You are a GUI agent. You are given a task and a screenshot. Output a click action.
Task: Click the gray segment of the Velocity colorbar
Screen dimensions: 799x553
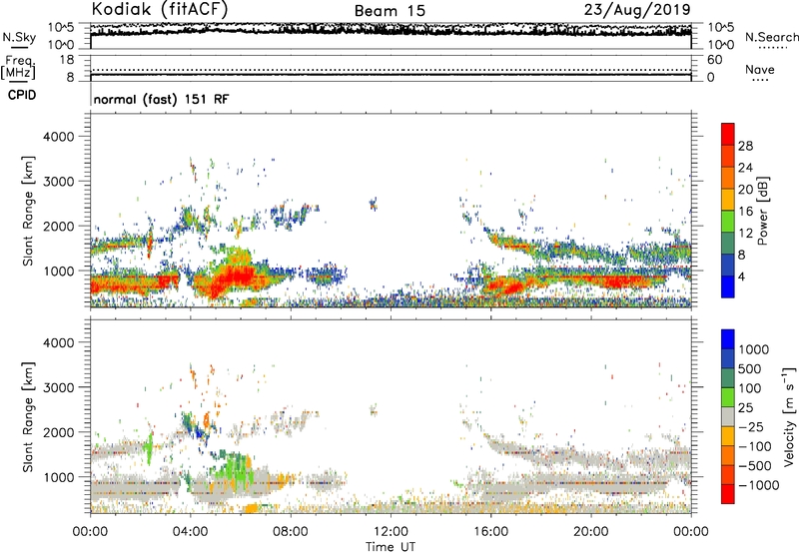pos(728,416)
